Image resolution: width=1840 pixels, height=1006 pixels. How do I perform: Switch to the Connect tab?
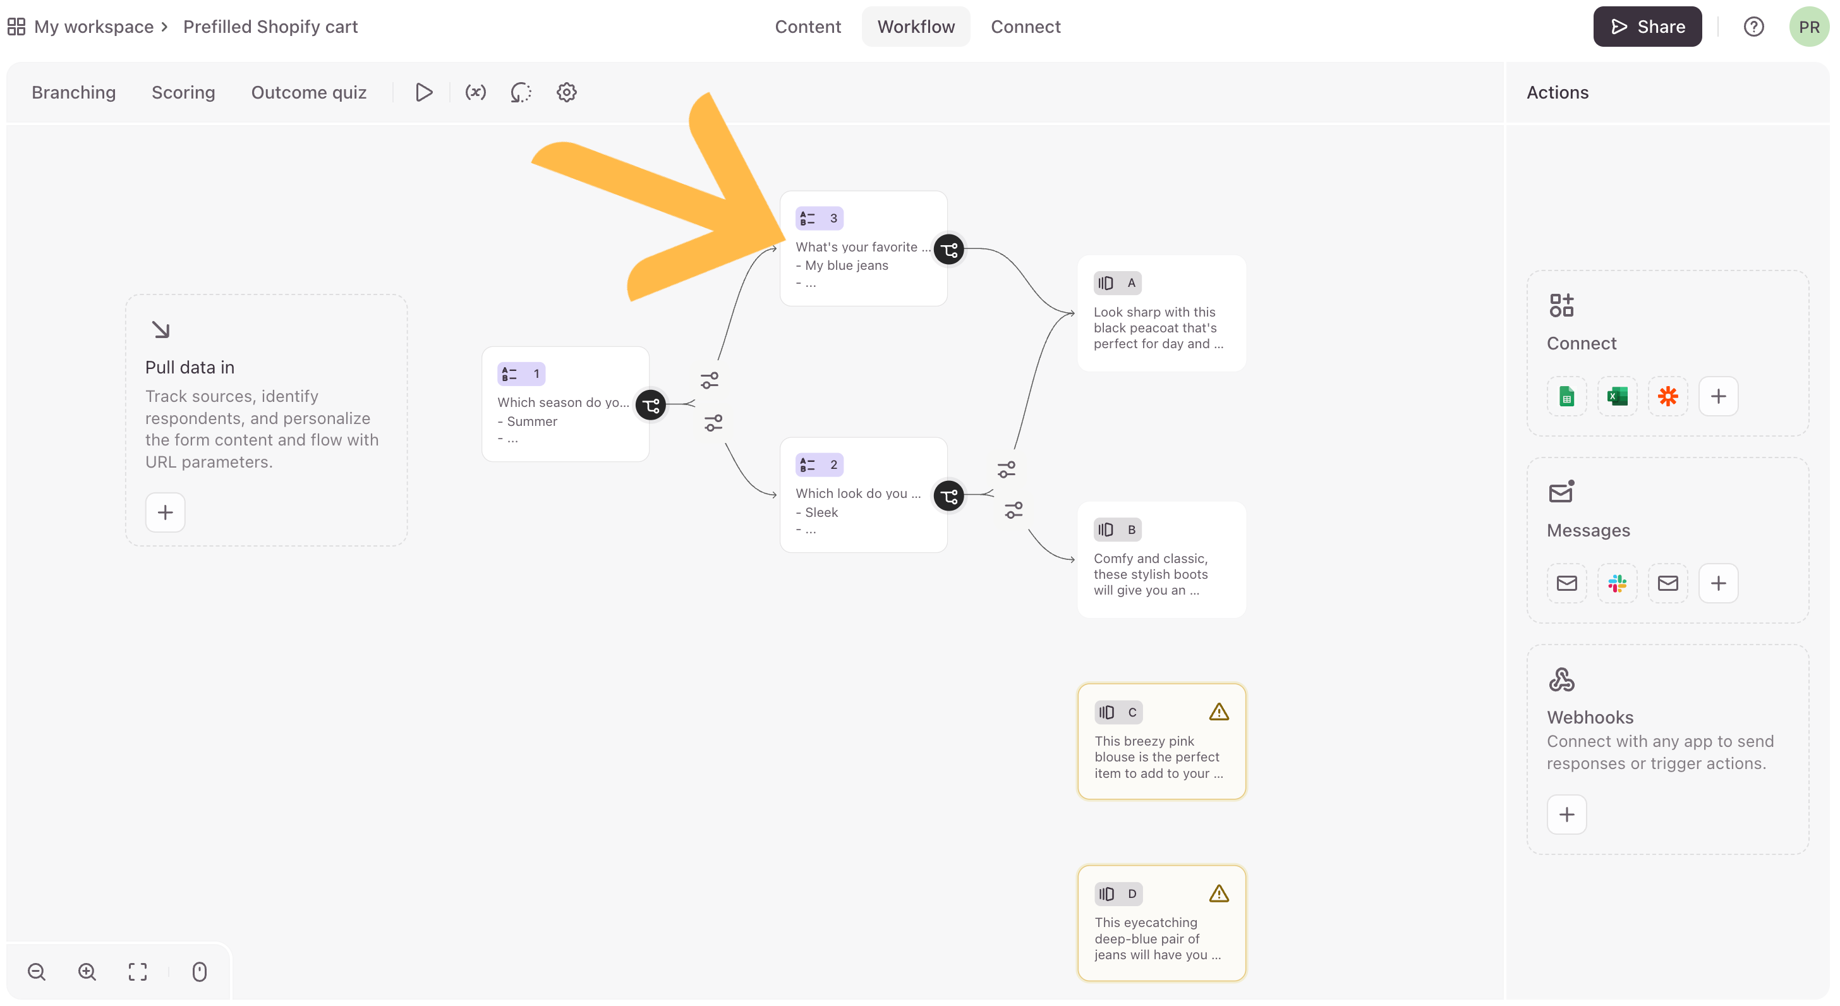point(1025,27)
